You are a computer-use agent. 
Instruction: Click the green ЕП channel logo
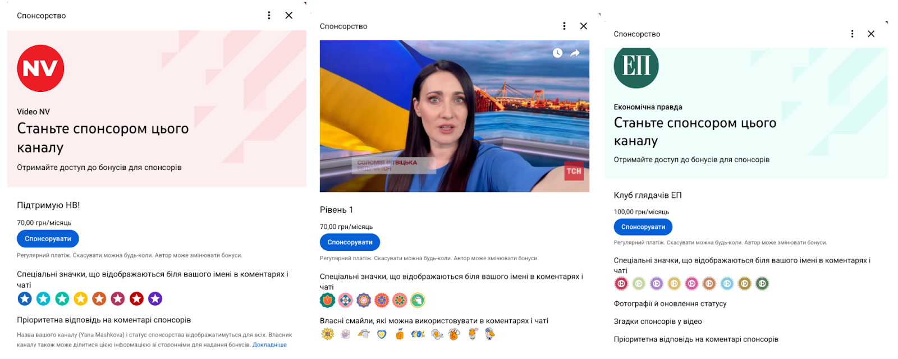(x=636, y=67)
